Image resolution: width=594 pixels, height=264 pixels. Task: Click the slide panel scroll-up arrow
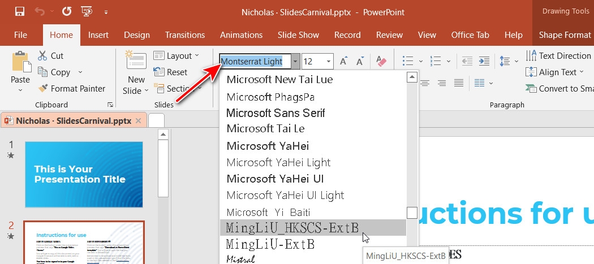[x=163, y=134]
